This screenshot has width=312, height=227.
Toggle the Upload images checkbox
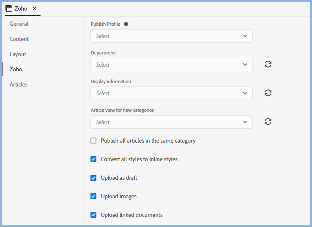coord(93,196)
